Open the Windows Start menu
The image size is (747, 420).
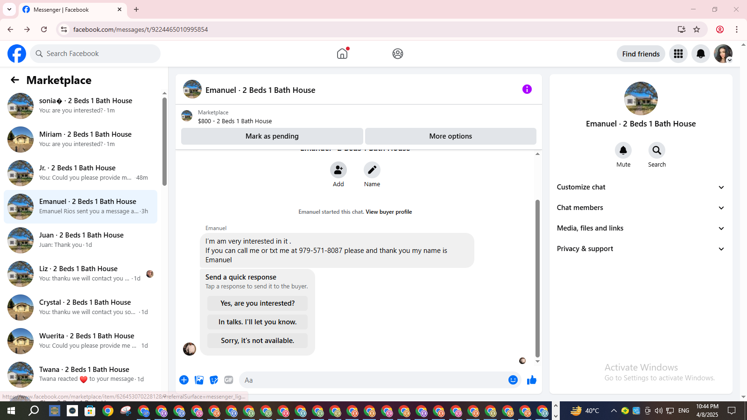click(11, 411)
